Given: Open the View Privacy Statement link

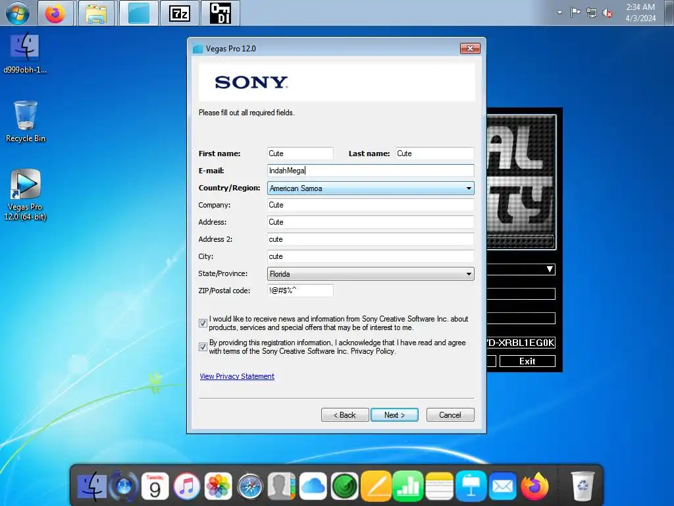Looking at the screenshot, I should pyautogui.click(x=237, y=376).
